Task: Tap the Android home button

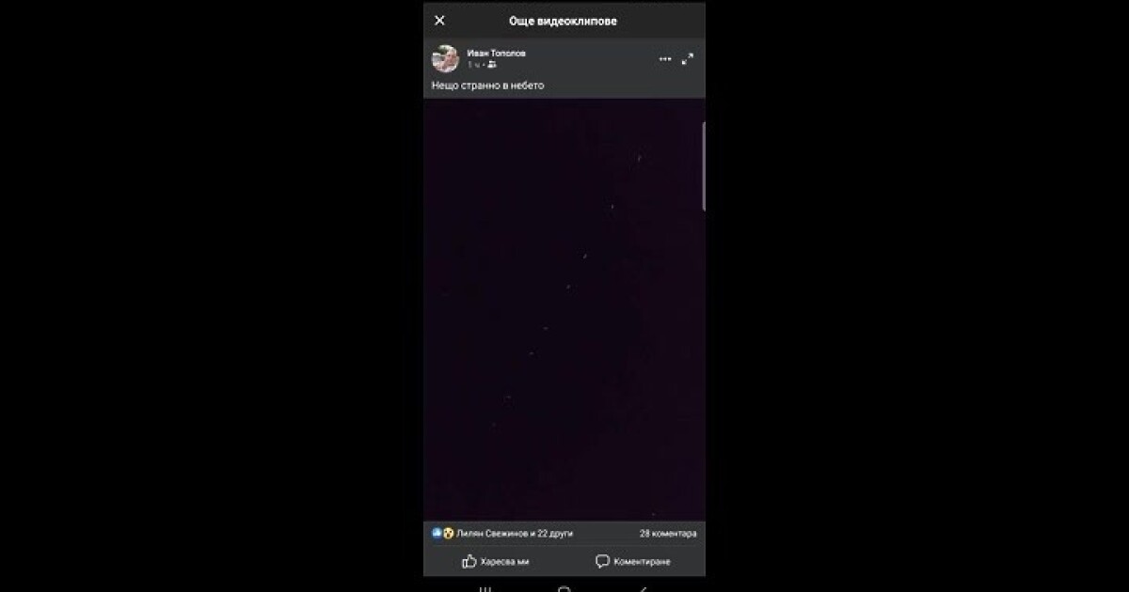Action: point(564,589)
